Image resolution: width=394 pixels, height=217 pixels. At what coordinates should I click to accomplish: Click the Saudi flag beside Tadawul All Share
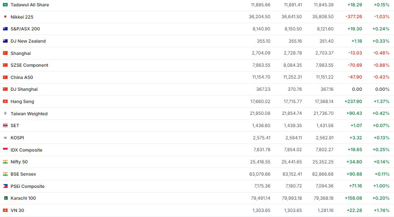pos(5,5)
